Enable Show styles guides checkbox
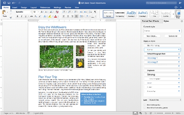 click(x=144, y=105)
